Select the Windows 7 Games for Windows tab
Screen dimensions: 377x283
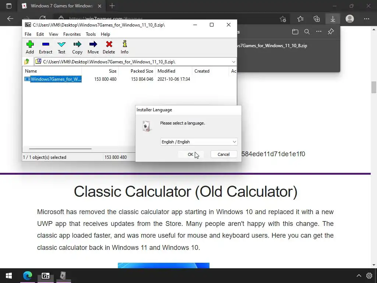tap(62, 6)
